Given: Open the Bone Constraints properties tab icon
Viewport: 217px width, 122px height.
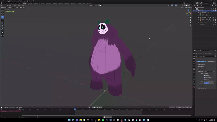Looking at the screenshot, I should click(194, 84).
